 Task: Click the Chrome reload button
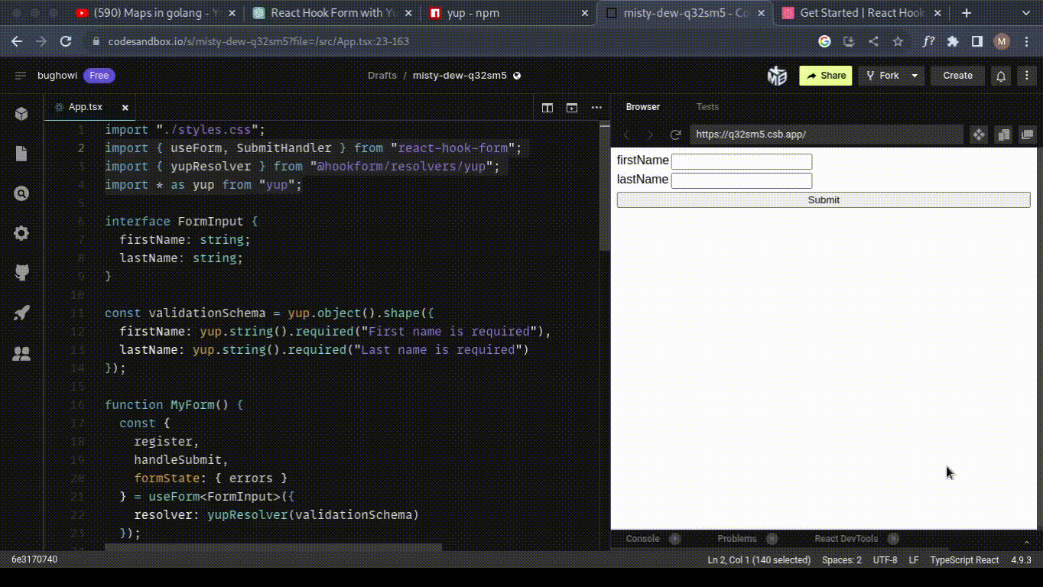66,42
